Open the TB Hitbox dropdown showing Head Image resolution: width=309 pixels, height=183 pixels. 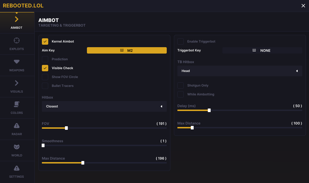pos(239,71)
